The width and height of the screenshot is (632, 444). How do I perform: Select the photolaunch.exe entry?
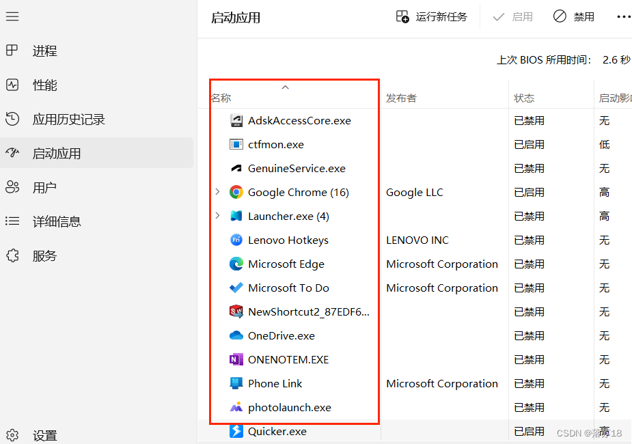(290, 407)
